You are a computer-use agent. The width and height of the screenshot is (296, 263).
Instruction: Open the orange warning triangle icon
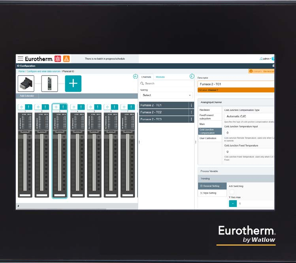click(x=66, y=59)
